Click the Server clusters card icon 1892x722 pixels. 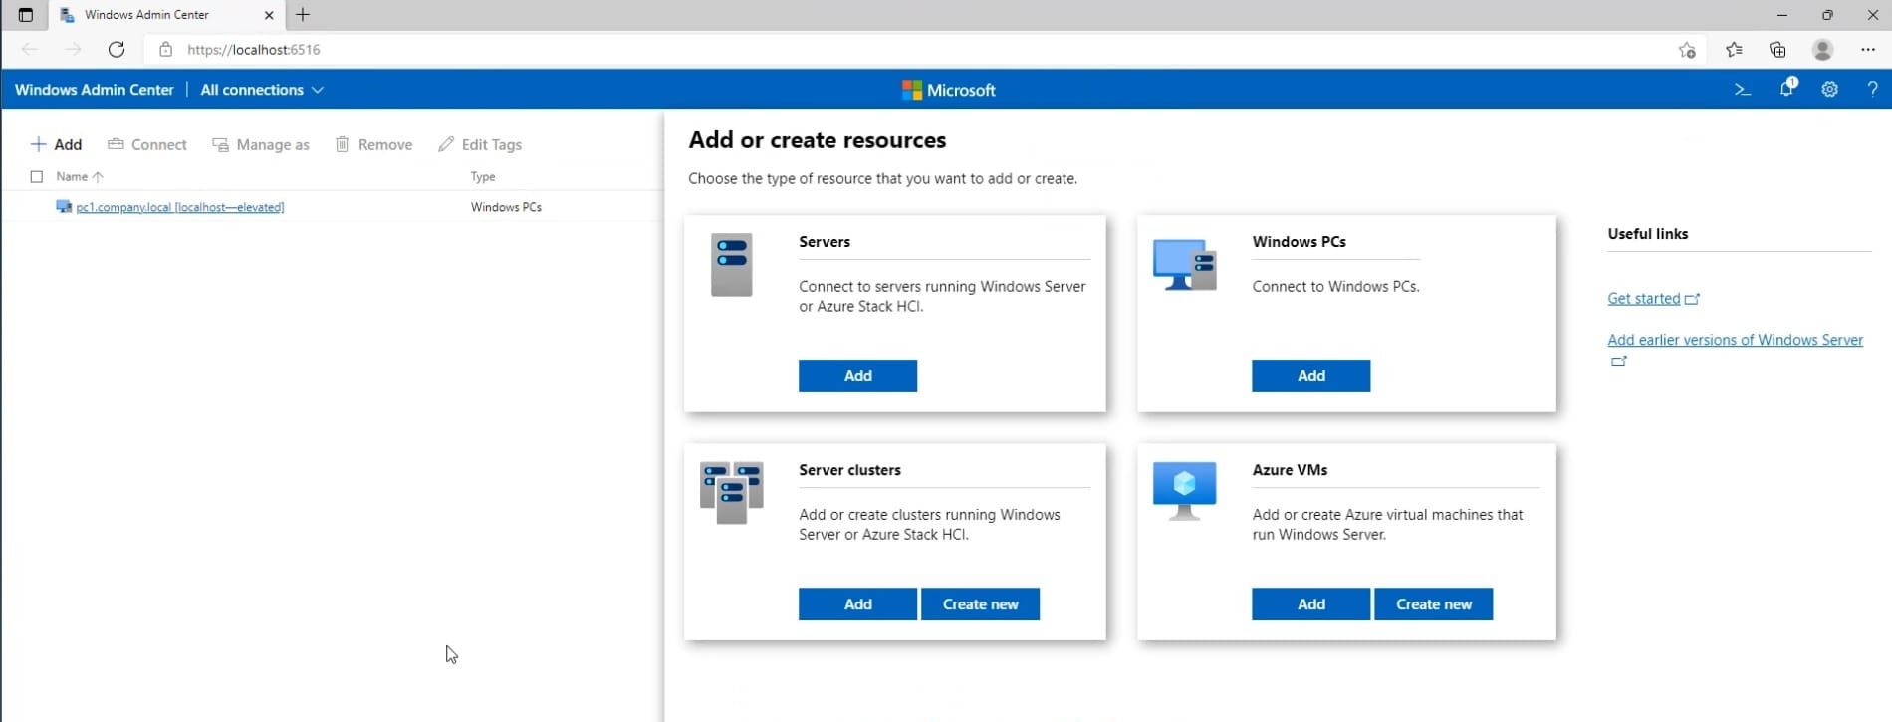pyautogui.click(x=732, y=492)
